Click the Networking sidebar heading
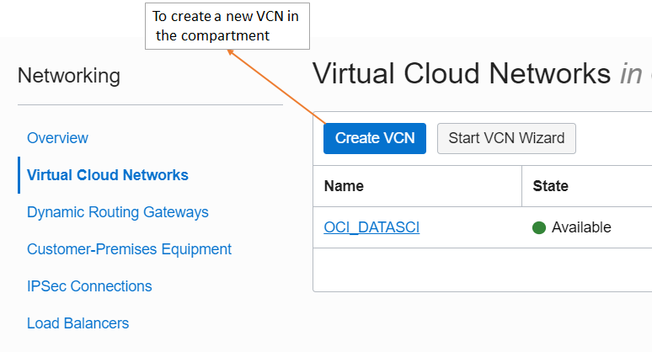652x352 pixels. (x=69, y=76)
